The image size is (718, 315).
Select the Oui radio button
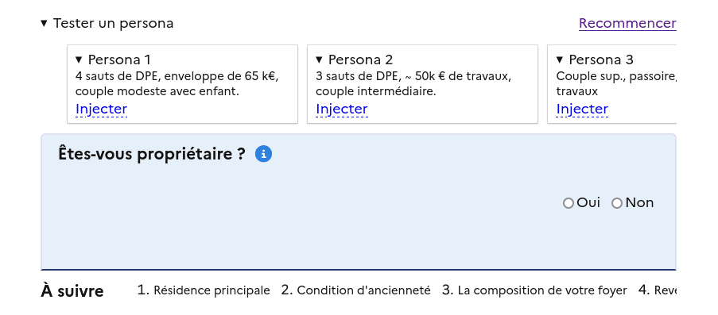[x=569, y=203]
